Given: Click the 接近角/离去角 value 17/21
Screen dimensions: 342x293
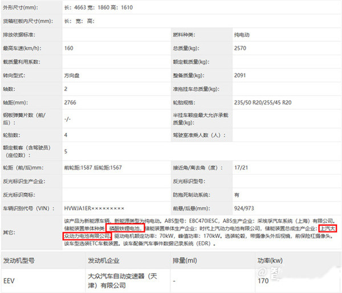Looking at the screenshot, I should (x=242, y=168).
